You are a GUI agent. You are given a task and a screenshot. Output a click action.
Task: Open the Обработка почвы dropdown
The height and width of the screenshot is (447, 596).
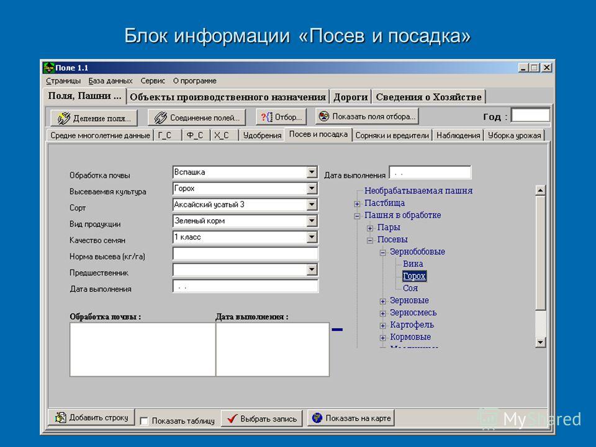coord(312,172)
